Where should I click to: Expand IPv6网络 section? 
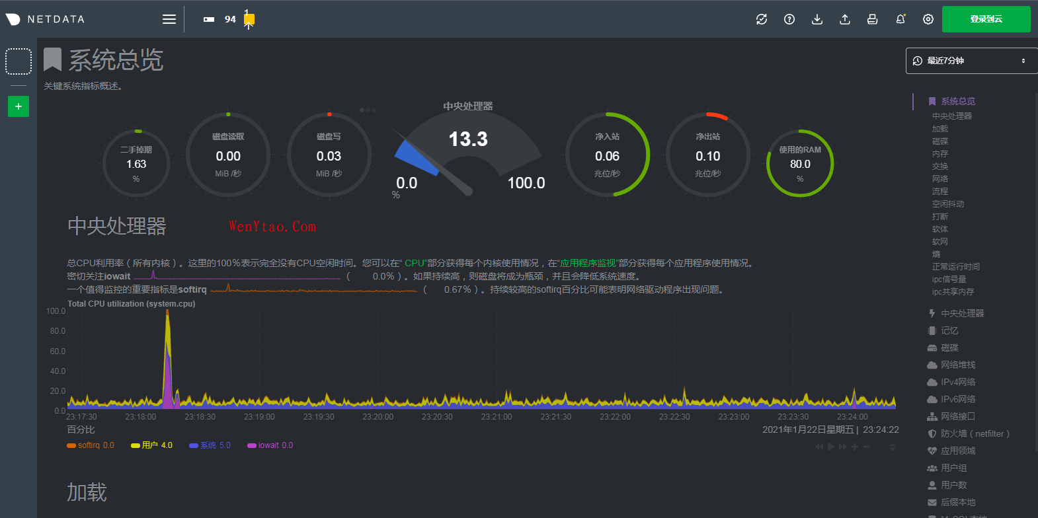click(x=951, y=399)
